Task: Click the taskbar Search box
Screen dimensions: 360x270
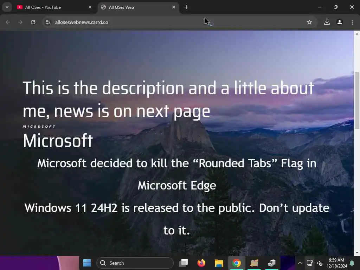Action: pos(135,263)
